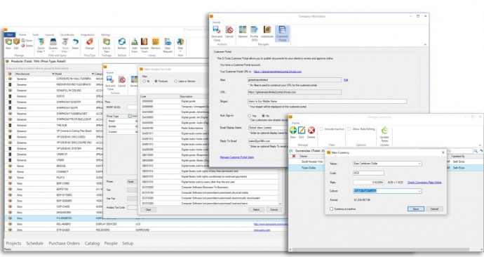
Task: Click Add From library icon
Action: 135,42
